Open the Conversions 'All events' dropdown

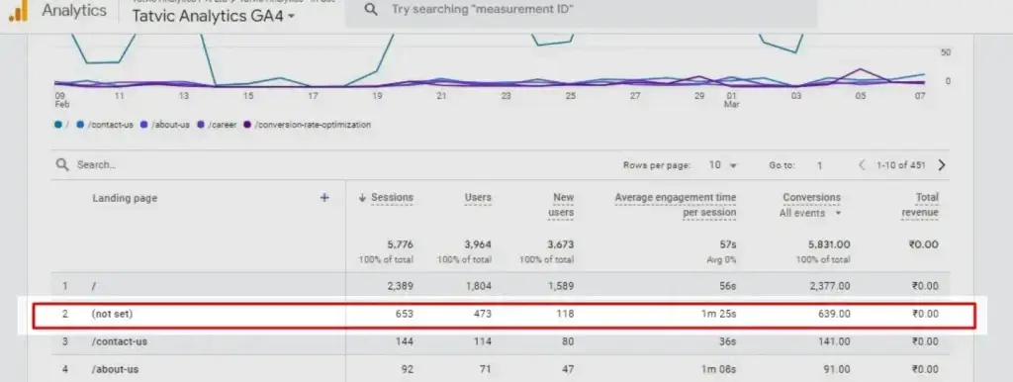point(811,214)
